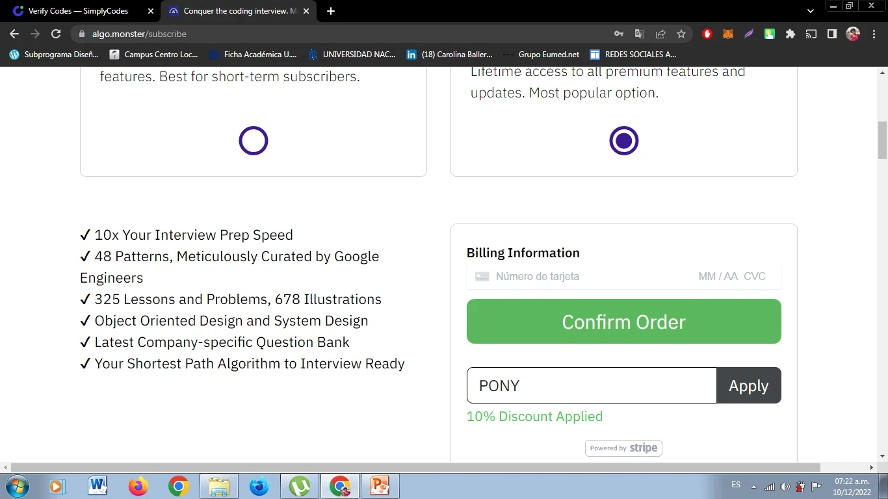Click the Confirm Order button
The image size is (888, 499).
point(624,322)
